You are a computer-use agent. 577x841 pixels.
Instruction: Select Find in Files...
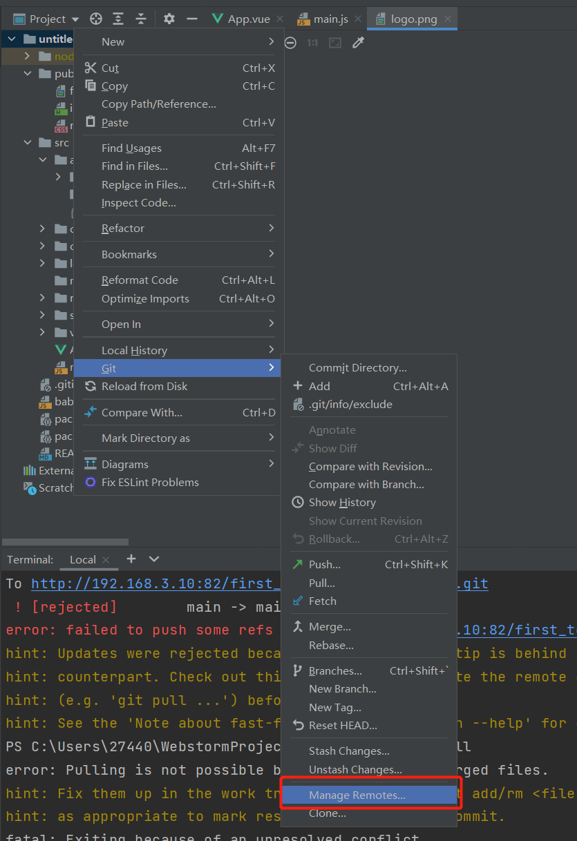click(178, 166)
